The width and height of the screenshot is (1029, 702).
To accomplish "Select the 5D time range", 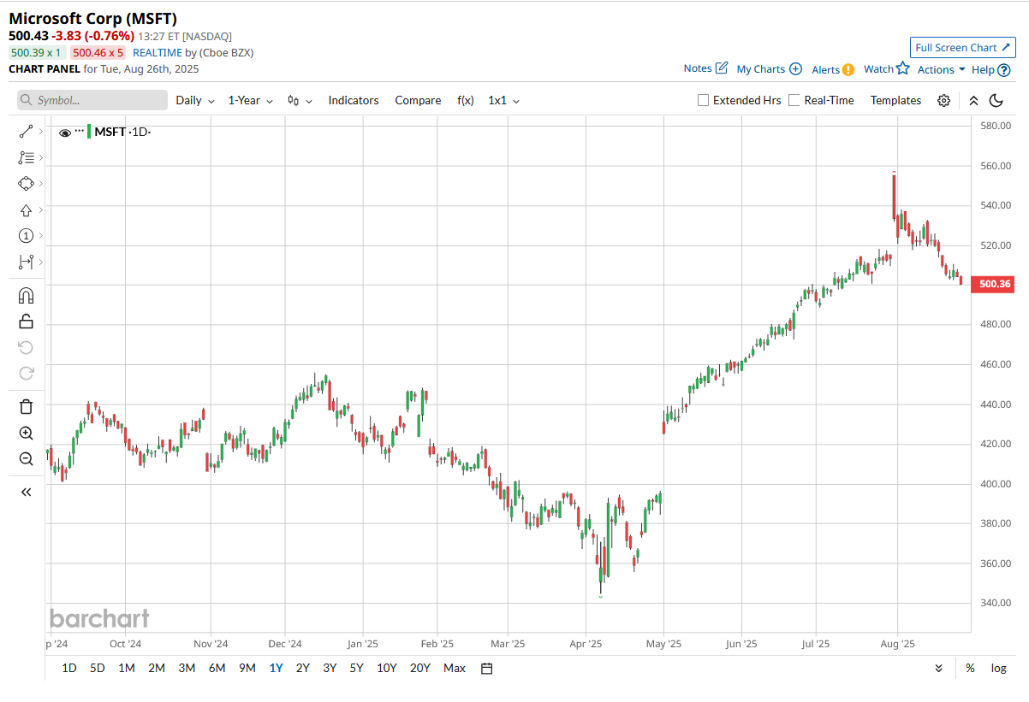I will (x=98, y=668).
